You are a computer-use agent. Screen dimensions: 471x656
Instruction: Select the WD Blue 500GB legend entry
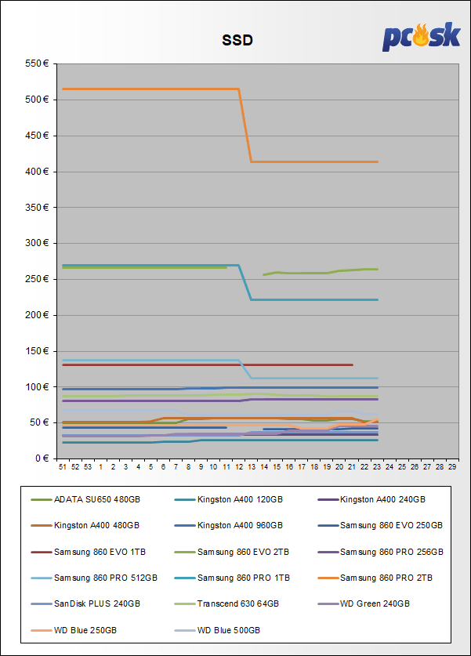pyautogui.click(x=218, y=630)
